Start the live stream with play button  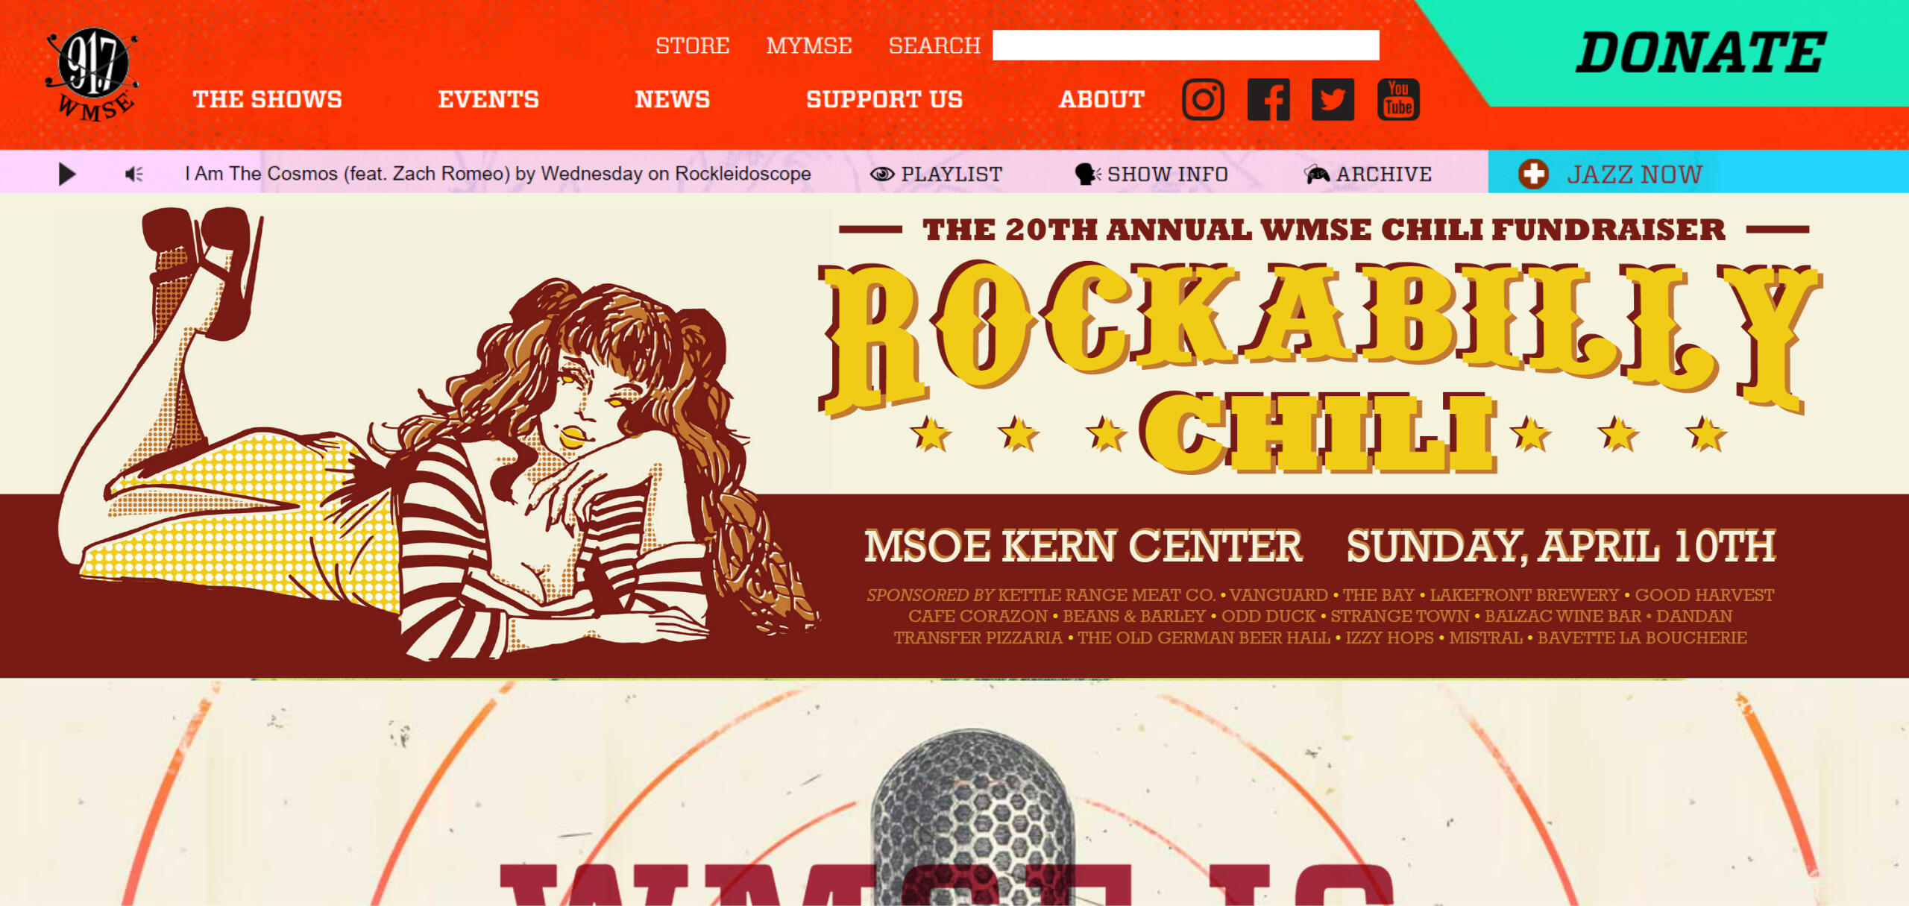[67, 174]
